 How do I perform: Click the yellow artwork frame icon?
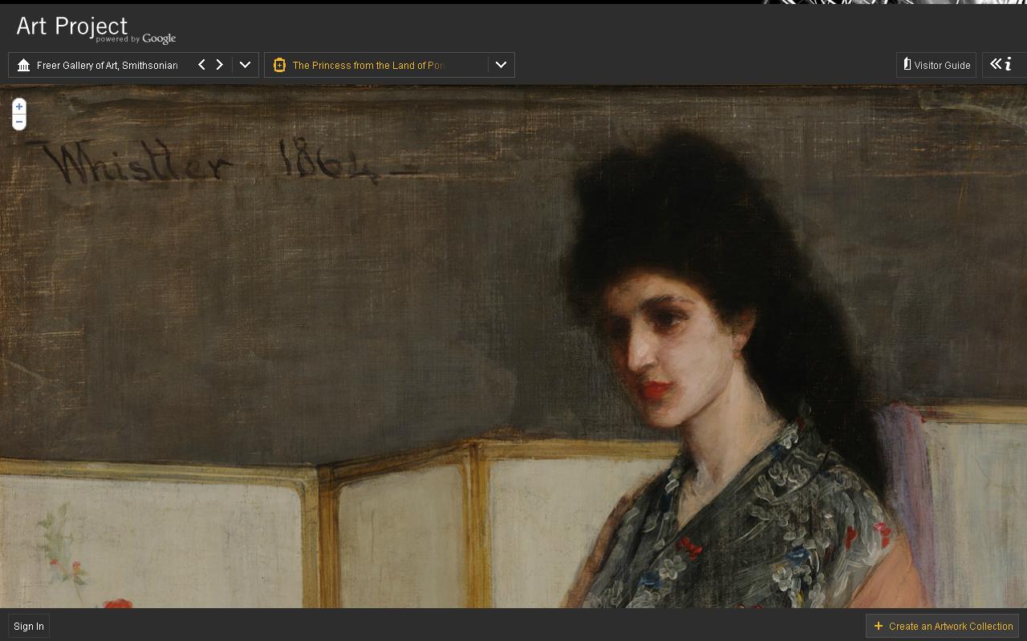279,65
